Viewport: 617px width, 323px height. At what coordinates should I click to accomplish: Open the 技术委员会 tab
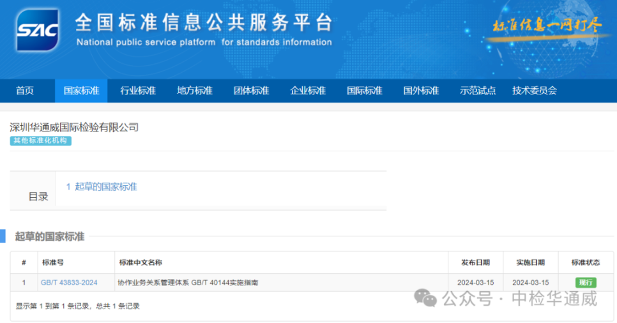[x=535, y=91]
